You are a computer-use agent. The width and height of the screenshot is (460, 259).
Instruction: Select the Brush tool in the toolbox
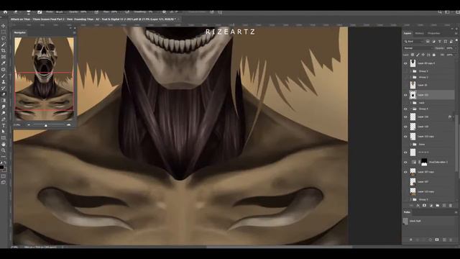(3, 76)
